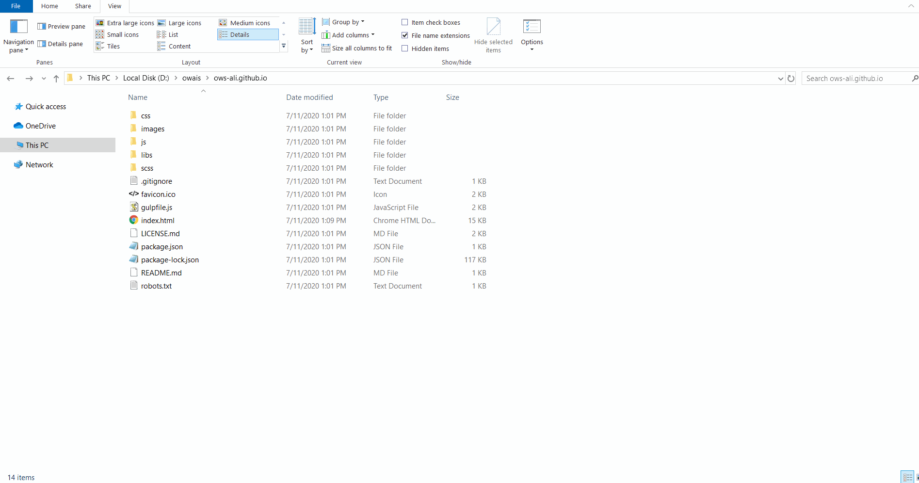The height and width of the screenshot is (483, 919).
Task: Select Tiles layout
Action: tap(108, 46)
